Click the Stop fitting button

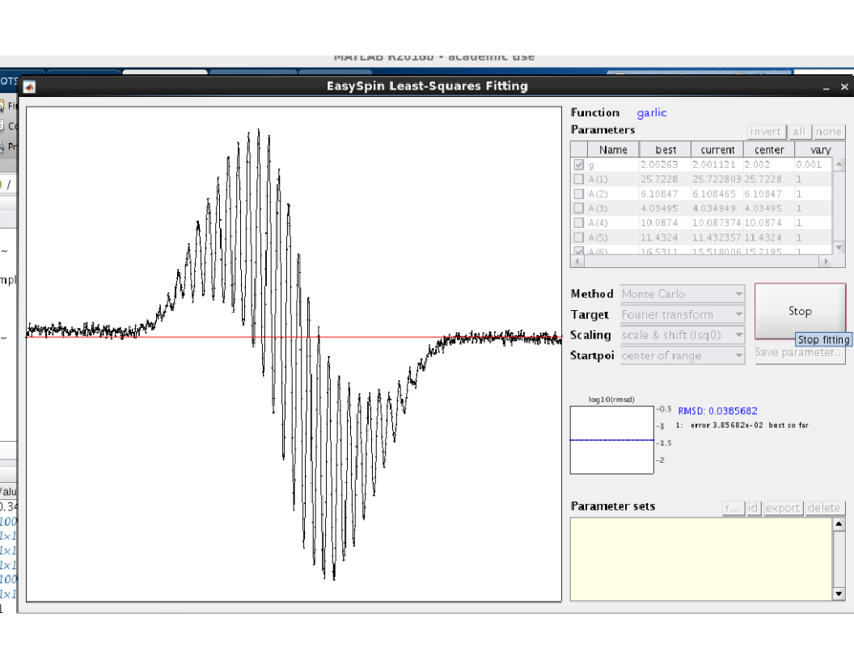click(x=800, y=311)
